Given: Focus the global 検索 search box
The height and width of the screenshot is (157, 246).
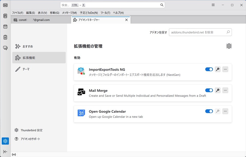Looking at the screenshot, I should 112,5.
